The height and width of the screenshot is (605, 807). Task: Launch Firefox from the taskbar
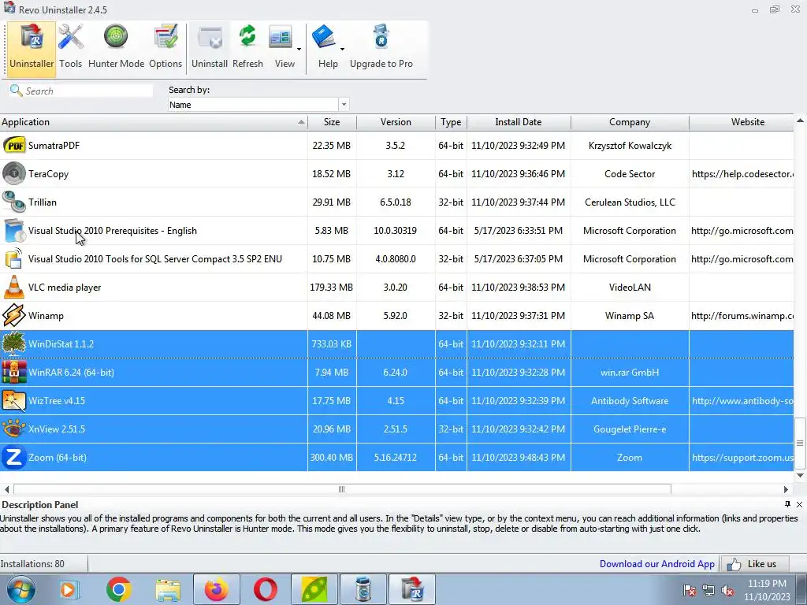click(217, 589)
